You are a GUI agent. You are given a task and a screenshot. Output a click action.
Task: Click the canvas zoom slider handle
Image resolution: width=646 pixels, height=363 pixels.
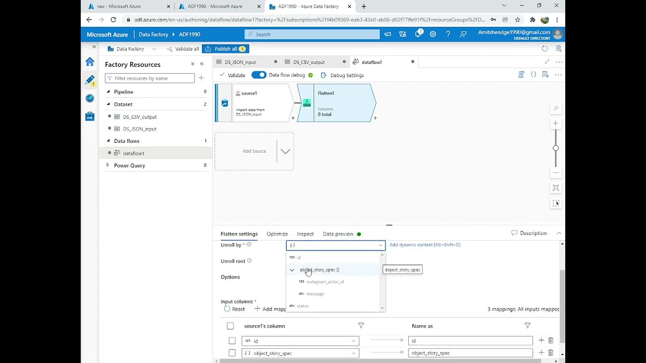click(556, 148)
